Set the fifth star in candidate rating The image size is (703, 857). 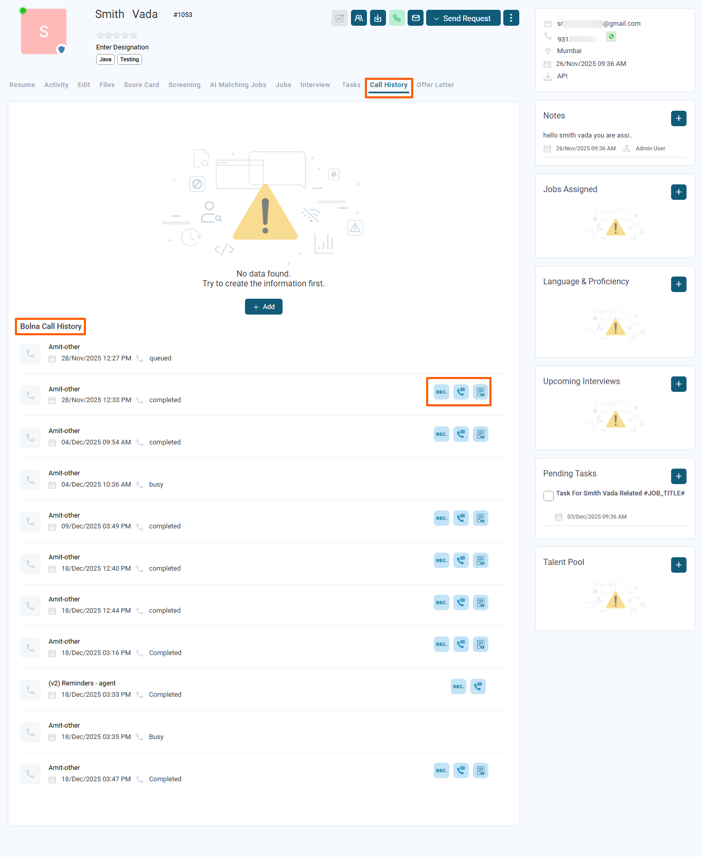pyautogui.click(x=134, y=36)
